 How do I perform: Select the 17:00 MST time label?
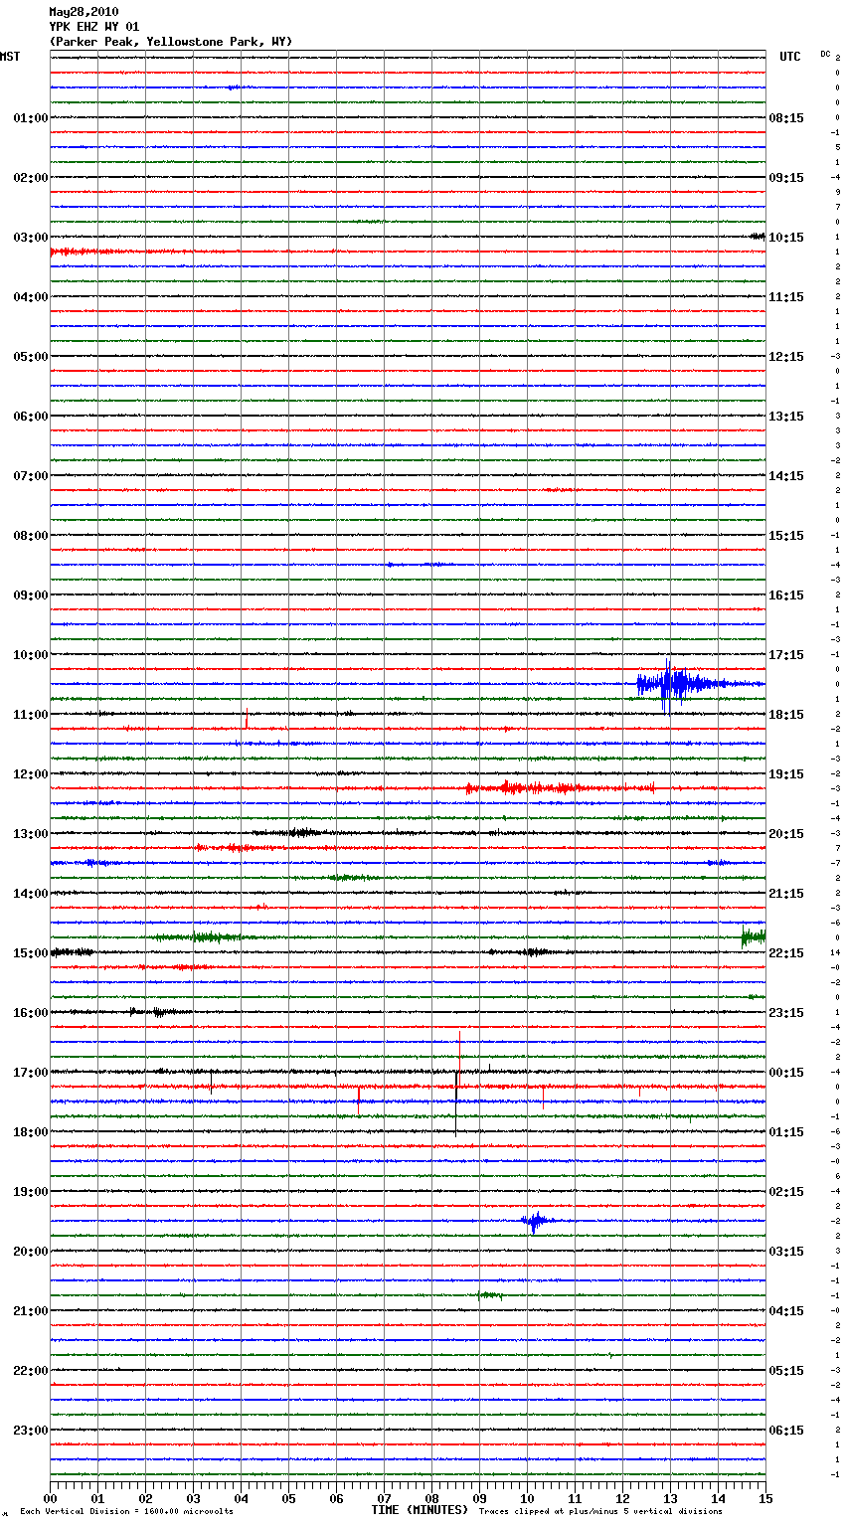click(x=31, y=1073)
